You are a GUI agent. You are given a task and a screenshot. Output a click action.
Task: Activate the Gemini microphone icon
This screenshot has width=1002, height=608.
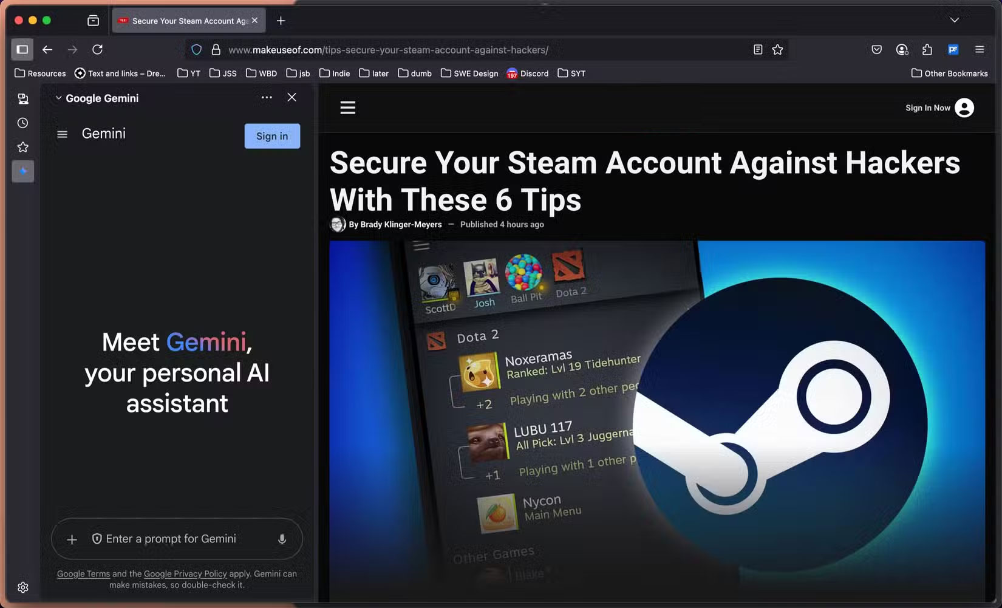click(282, 539)
